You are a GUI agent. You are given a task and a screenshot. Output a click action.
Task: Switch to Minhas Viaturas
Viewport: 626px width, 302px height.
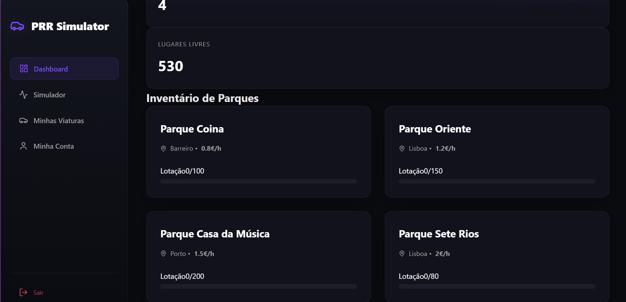(x=58, y=121)
